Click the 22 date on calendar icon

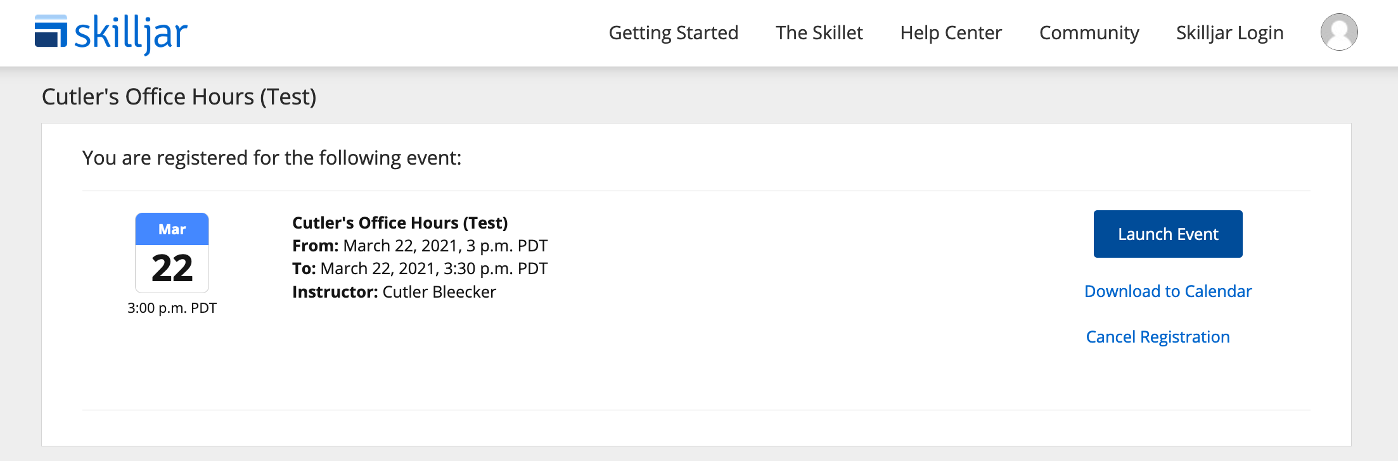172,268
